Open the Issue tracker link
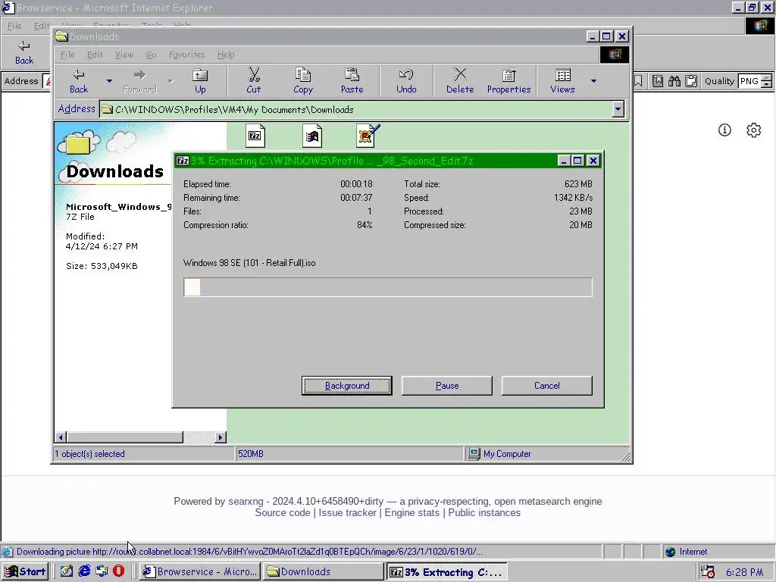 click(347, 513)
